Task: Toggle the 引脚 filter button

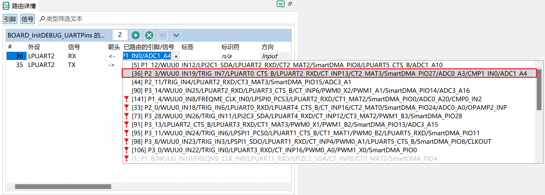Action: 10,19
